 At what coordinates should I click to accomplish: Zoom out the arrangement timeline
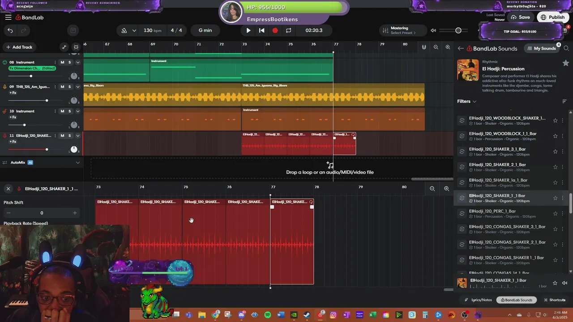tap(436, 47)
